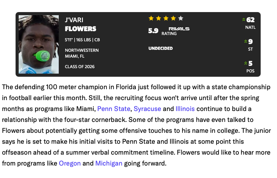Click the gray fifth rating star
277x178 pixels.
pos(181,18)
